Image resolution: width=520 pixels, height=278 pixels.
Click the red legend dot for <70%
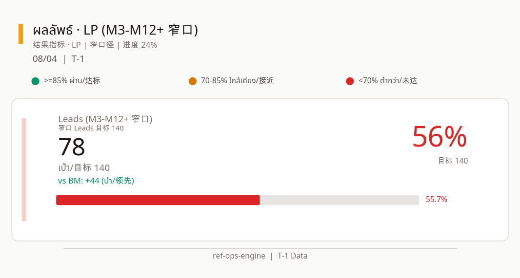click(x=350, y=81)
